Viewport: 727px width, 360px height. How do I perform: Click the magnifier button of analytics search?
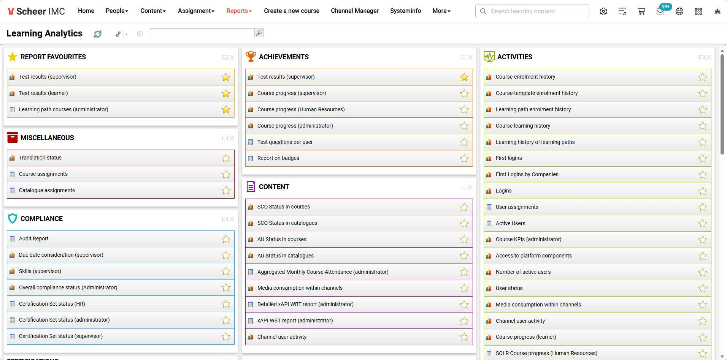coord(259,33)
